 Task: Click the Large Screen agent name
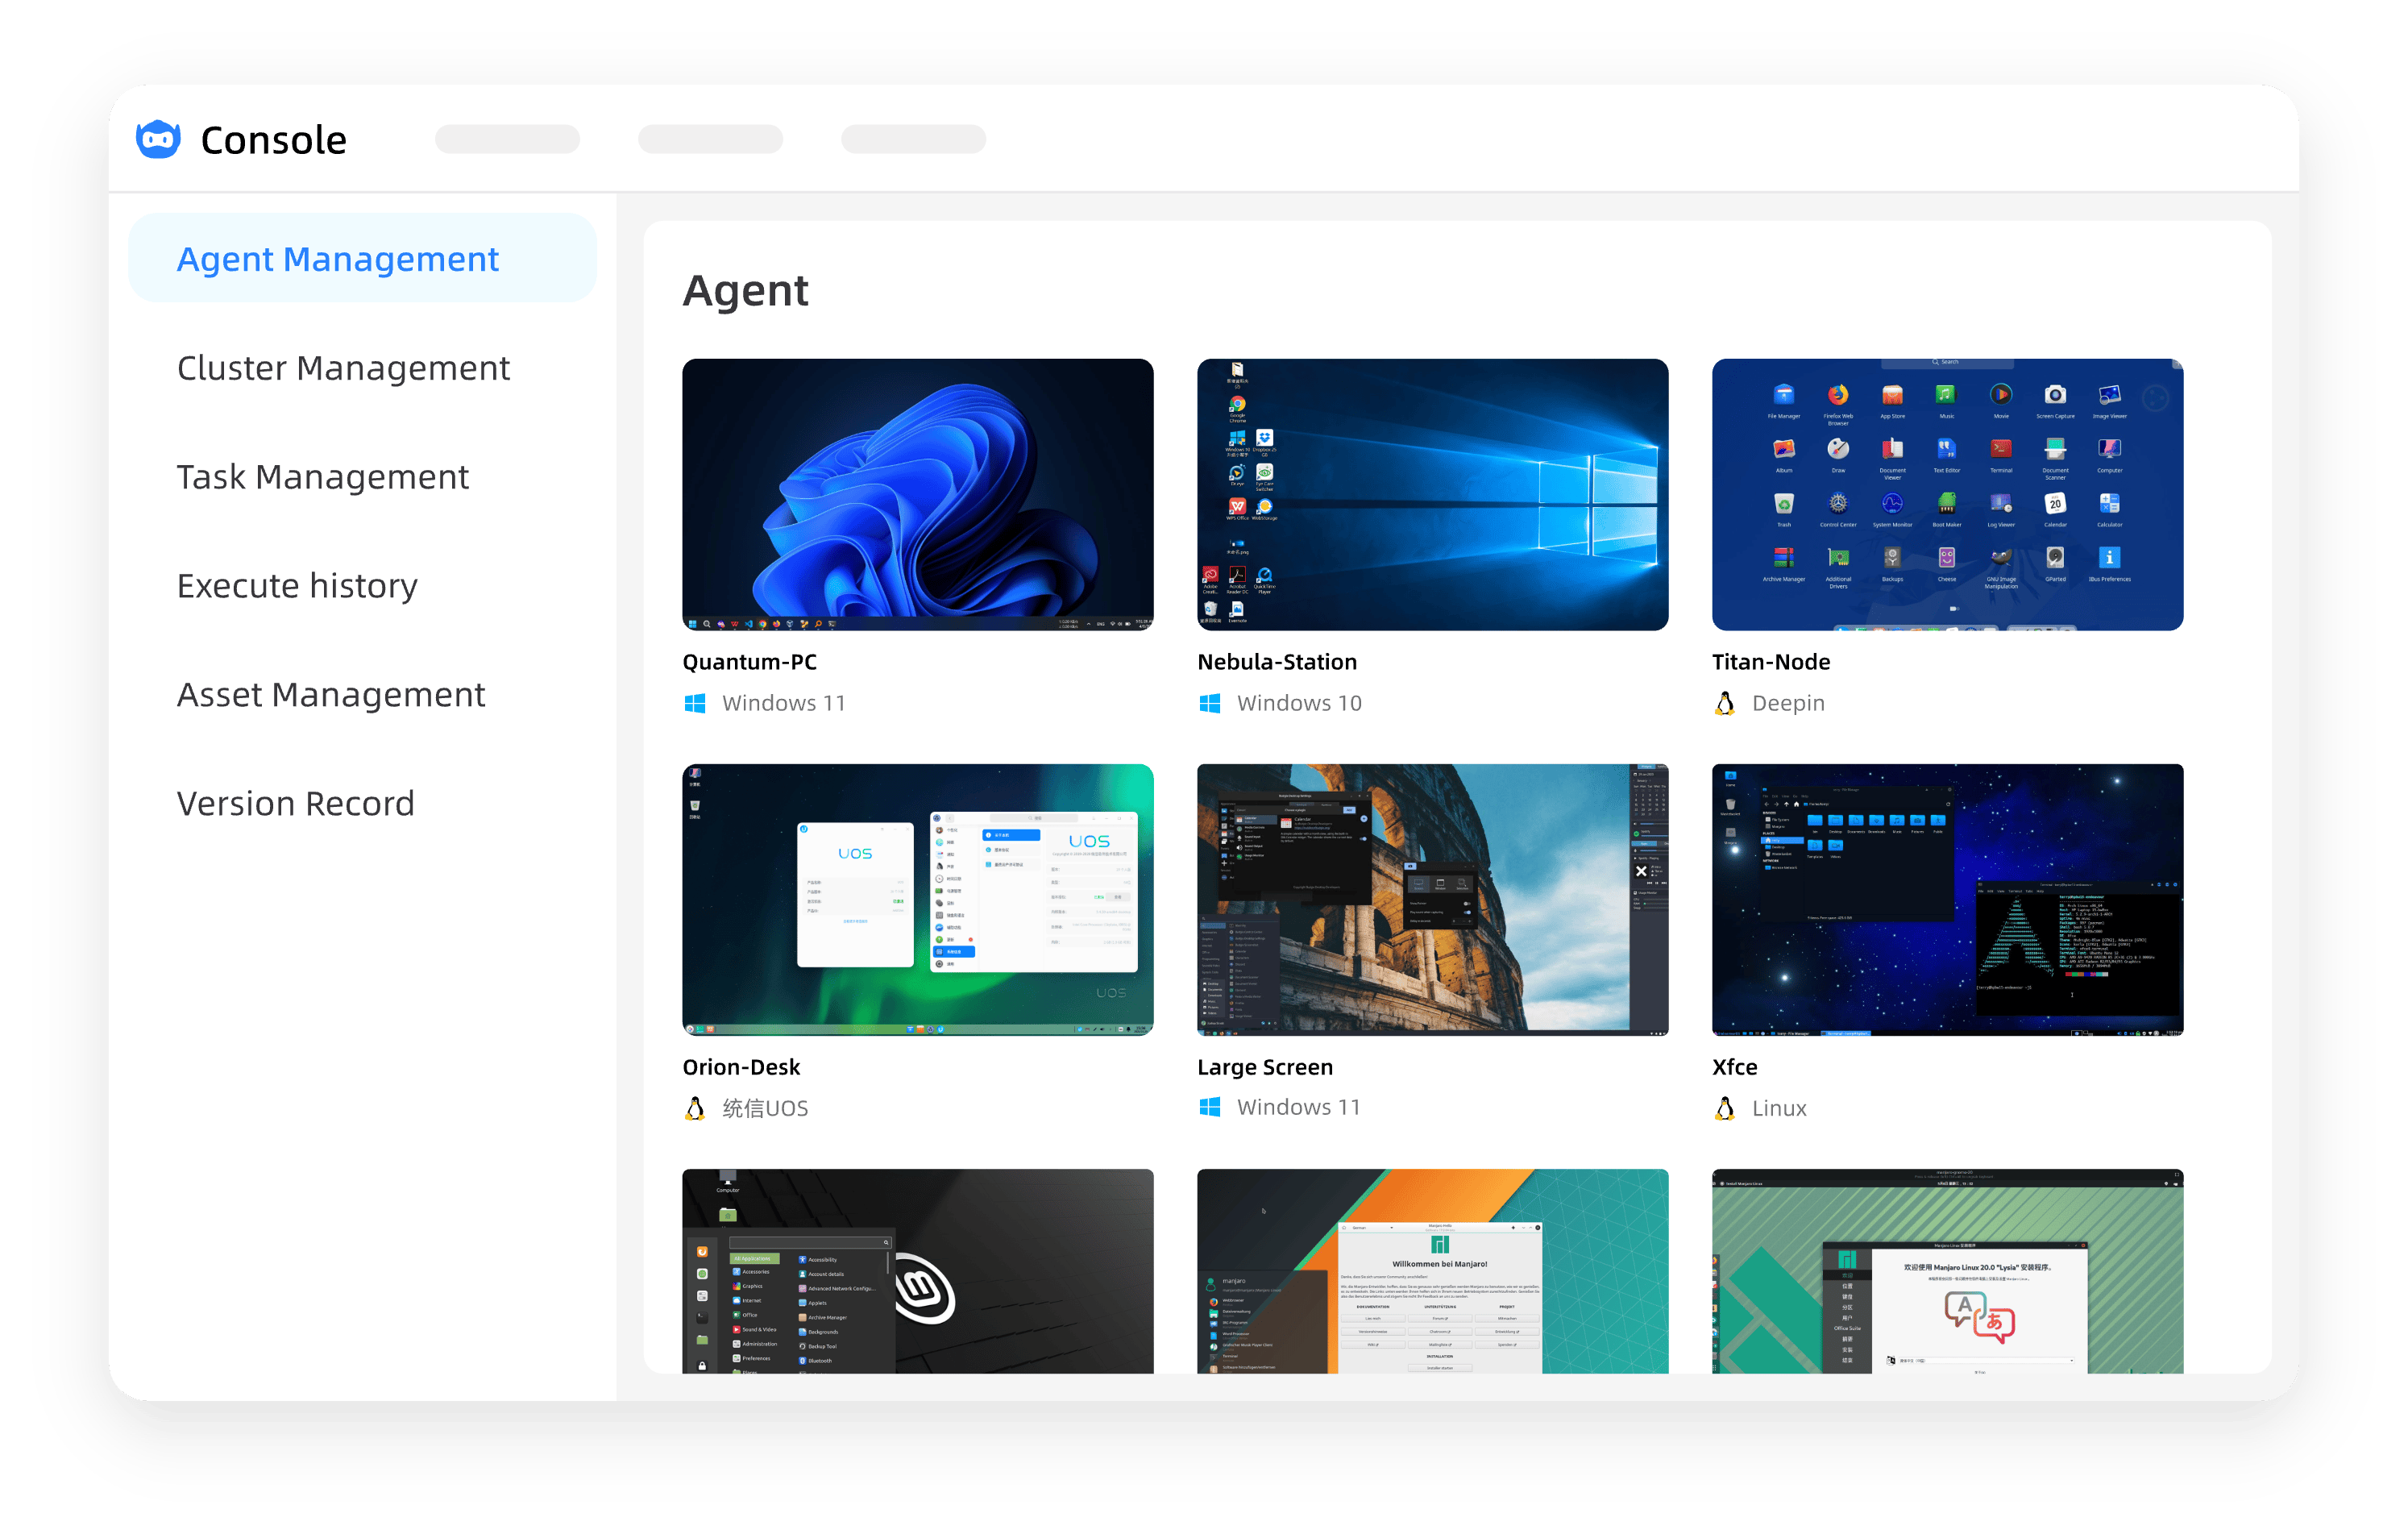pyautogui.click(x=1264, y=1067)
